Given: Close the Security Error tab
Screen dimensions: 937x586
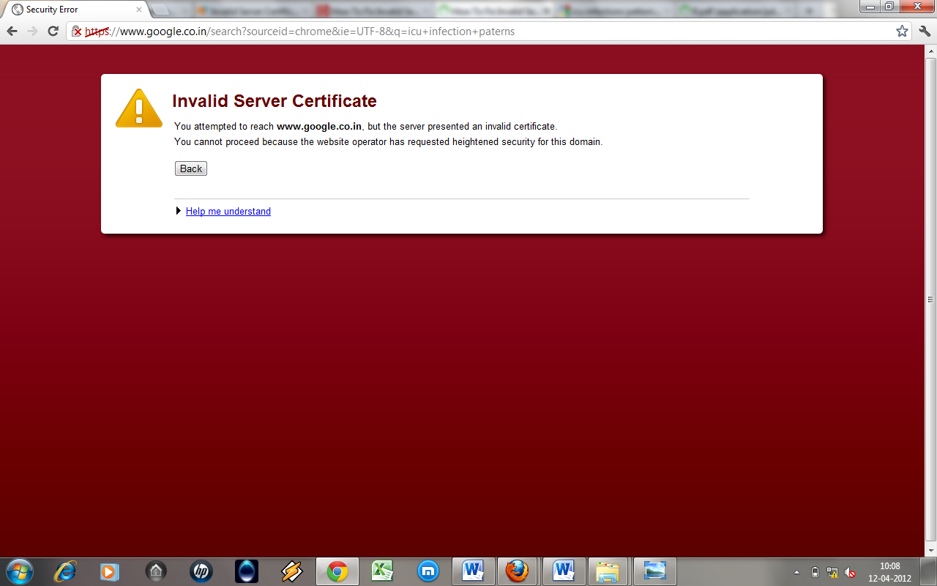Looking at the screenshot, I should (139, 10).
